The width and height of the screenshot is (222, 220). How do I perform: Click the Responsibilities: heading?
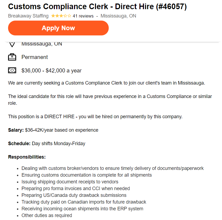pos(27,157)
